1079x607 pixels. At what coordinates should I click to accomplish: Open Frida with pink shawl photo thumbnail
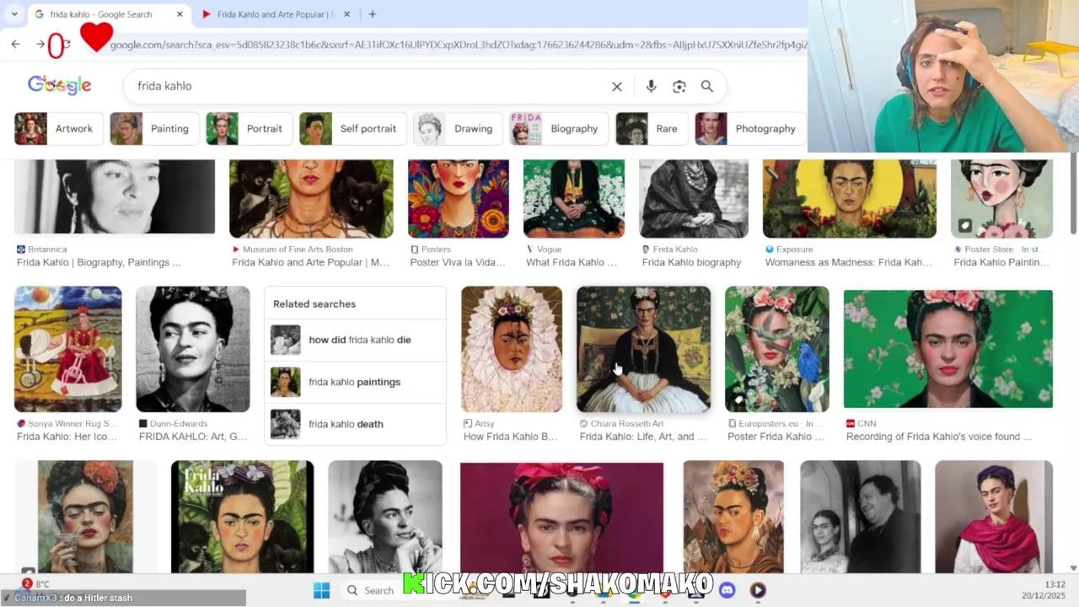[994, 517]
